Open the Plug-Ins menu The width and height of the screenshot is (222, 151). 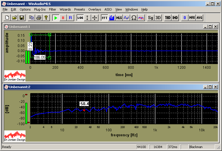pyautogui.click(x=40, y=9)
